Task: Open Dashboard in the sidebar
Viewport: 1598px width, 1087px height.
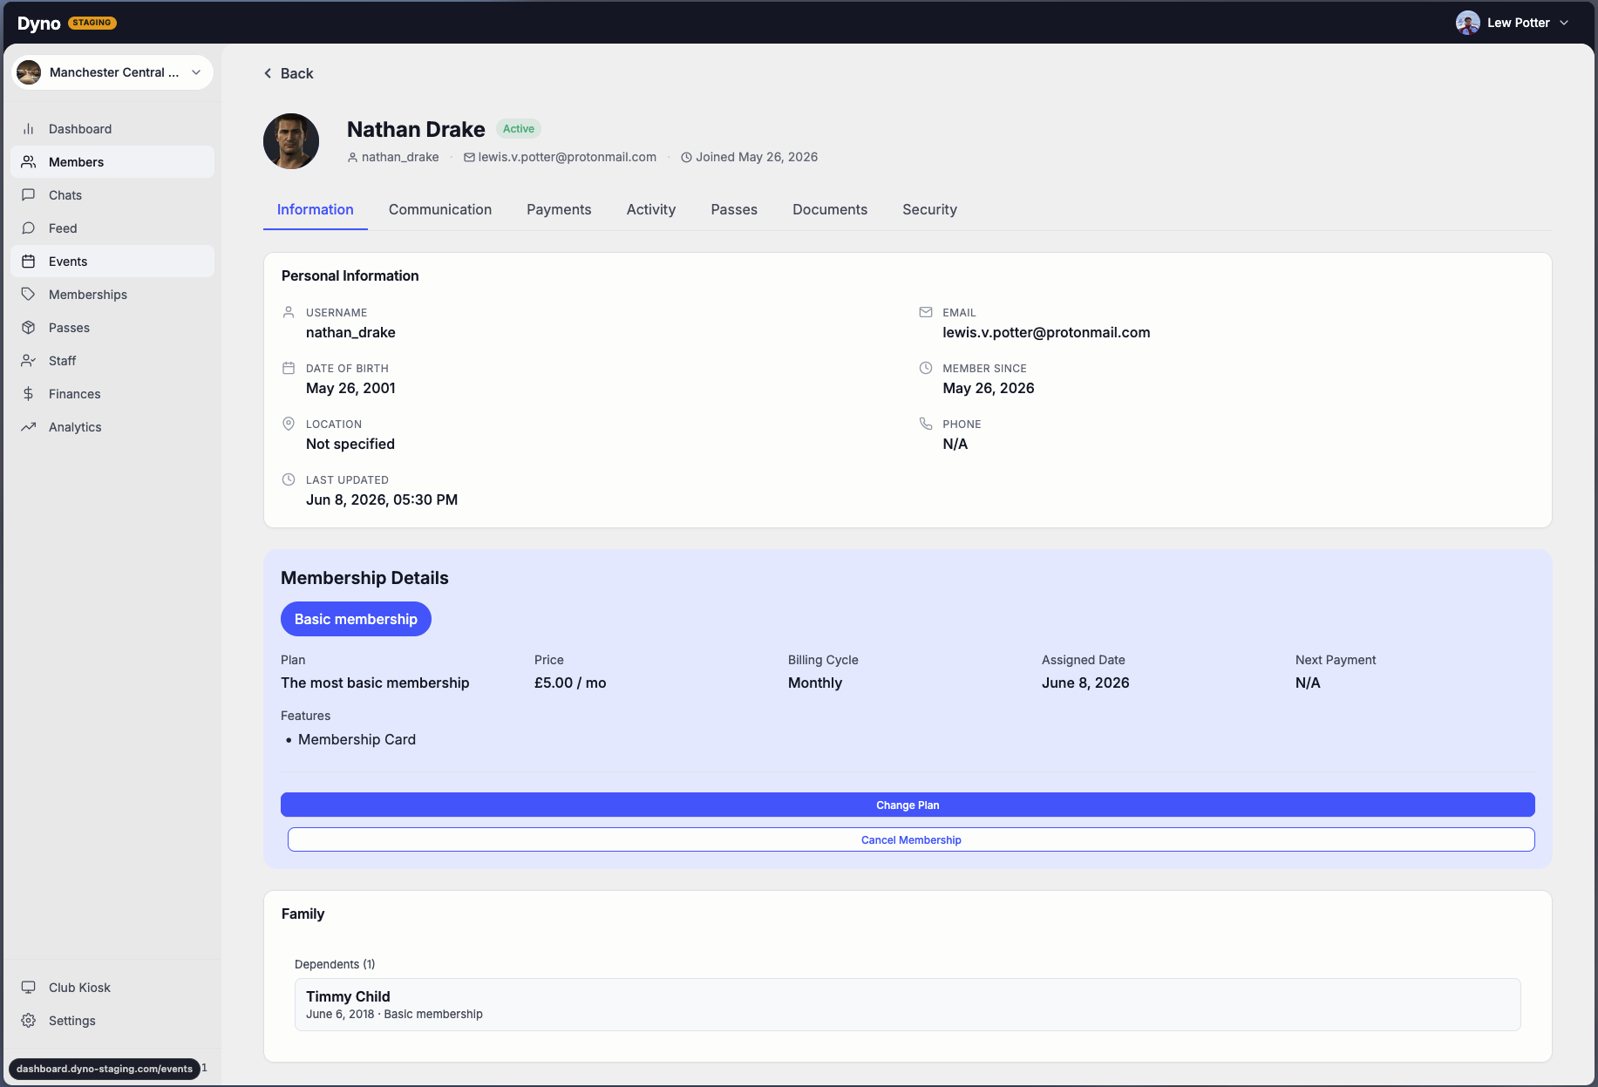Action: (x=112, y=129)
